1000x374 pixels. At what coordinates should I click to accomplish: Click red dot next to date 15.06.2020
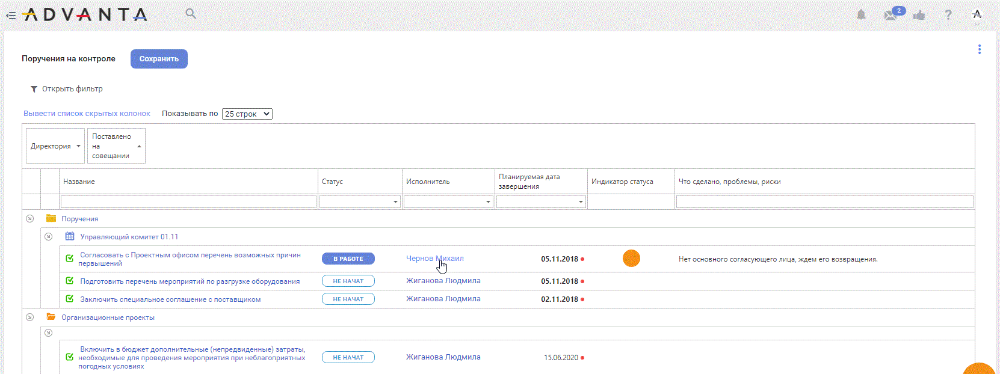pos(582,358)
